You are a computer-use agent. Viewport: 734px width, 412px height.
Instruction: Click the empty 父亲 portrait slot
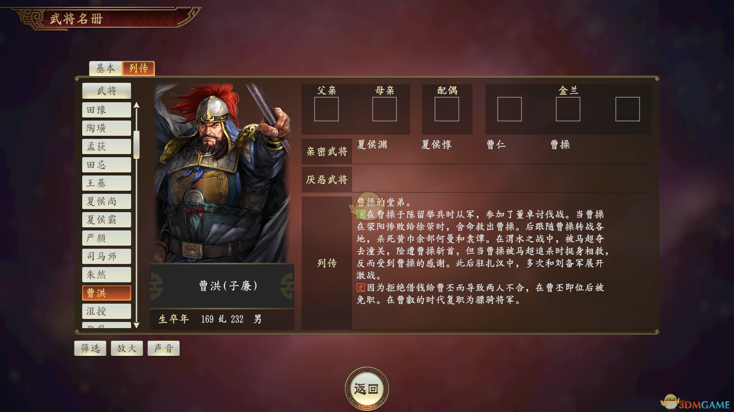coord(326,109)
